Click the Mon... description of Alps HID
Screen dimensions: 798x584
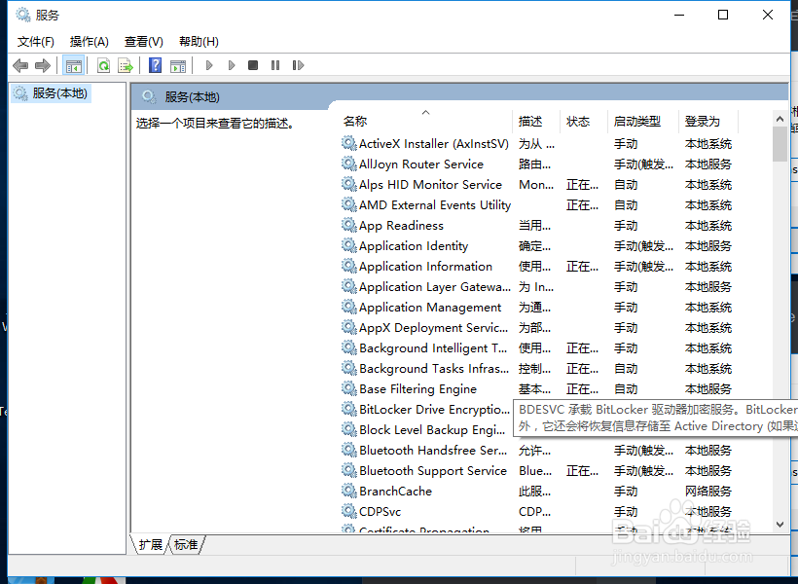tap(536, 185)
